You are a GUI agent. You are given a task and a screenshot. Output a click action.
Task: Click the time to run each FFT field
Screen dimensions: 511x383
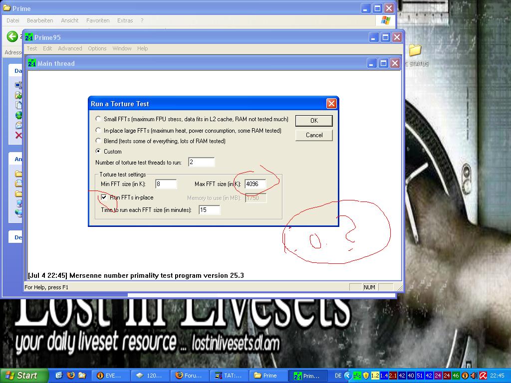click(x=209, y=210)
